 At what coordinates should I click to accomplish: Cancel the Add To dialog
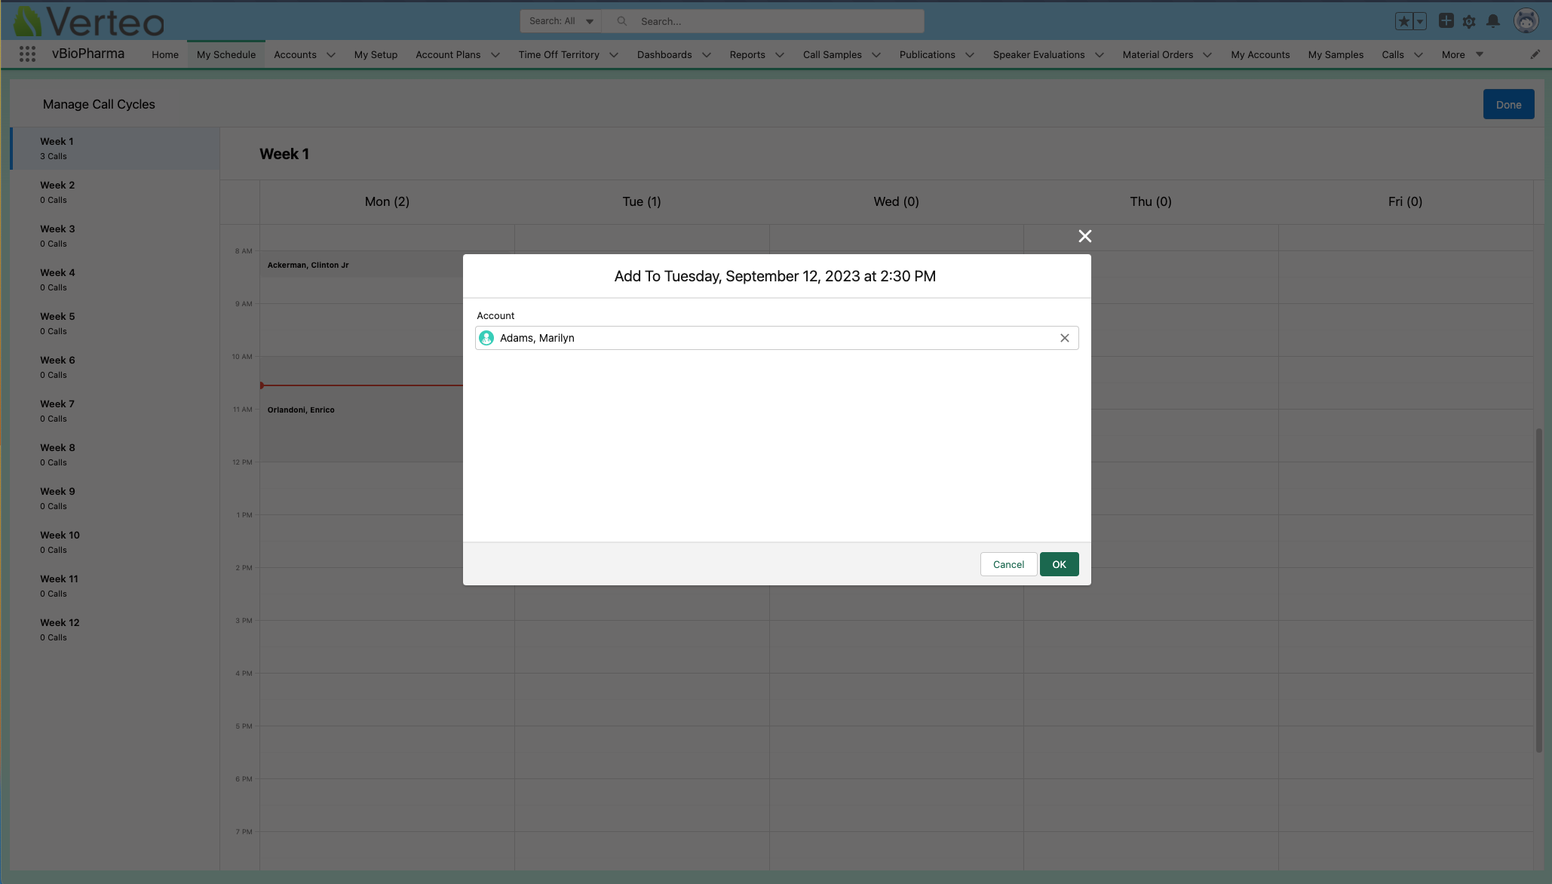(1008, 564)
